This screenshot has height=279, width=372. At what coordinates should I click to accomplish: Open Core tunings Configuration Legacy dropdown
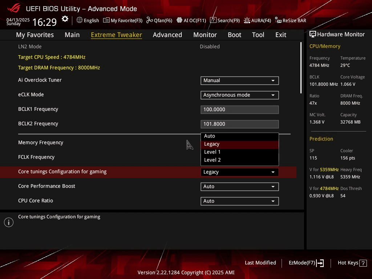[x=240, y=172]
